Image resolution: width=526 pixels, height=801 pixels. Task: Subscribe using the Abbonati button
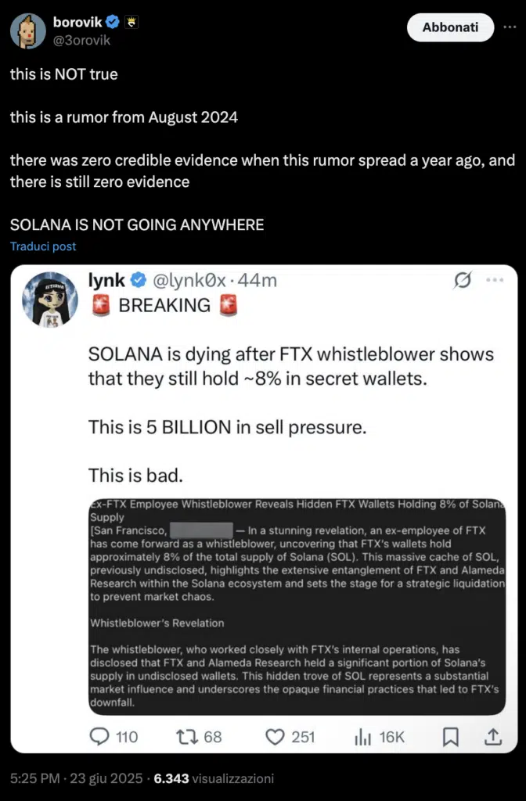450,27
